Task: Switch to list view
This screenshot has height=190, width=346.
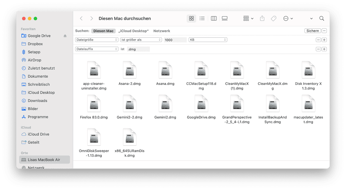Action: point(202,18)
